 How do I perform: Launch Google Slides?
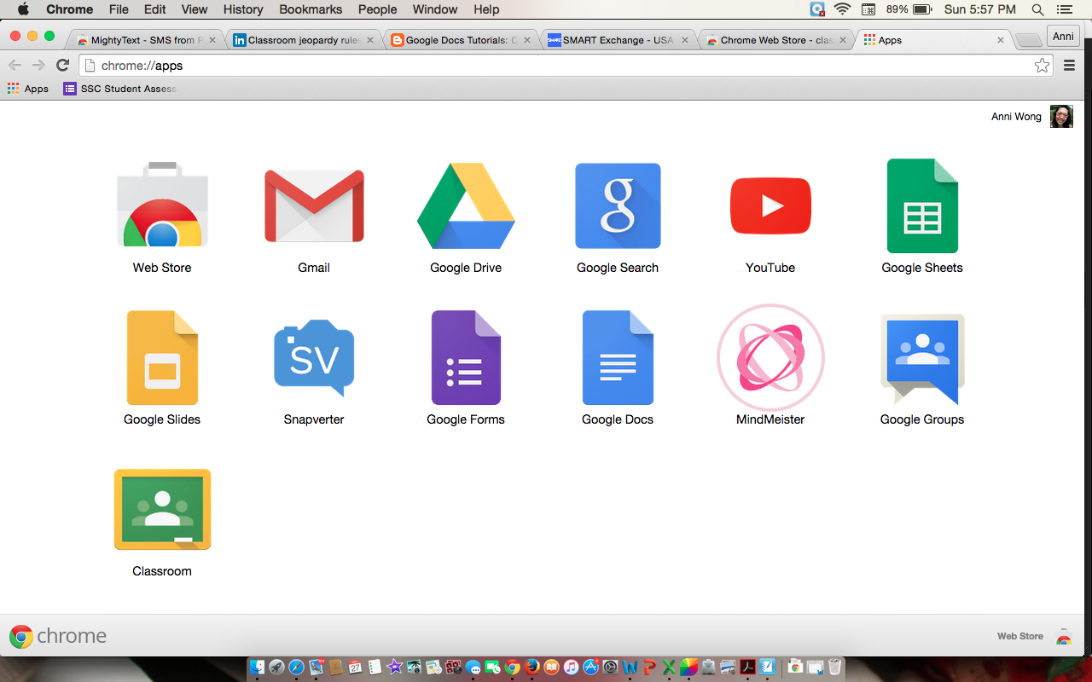(162, 358)
